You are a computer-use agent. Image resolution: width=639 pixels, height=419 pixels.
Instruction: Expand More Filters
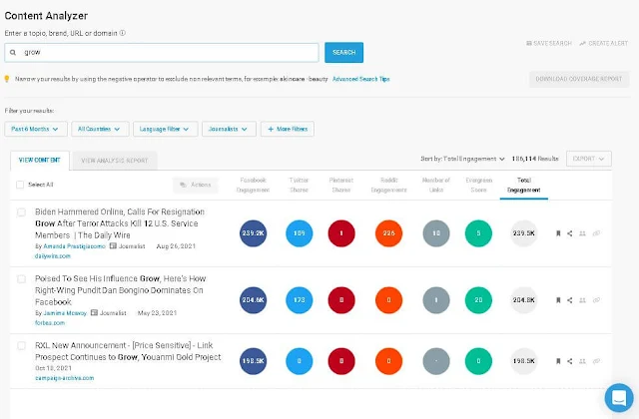coord(288,129)
